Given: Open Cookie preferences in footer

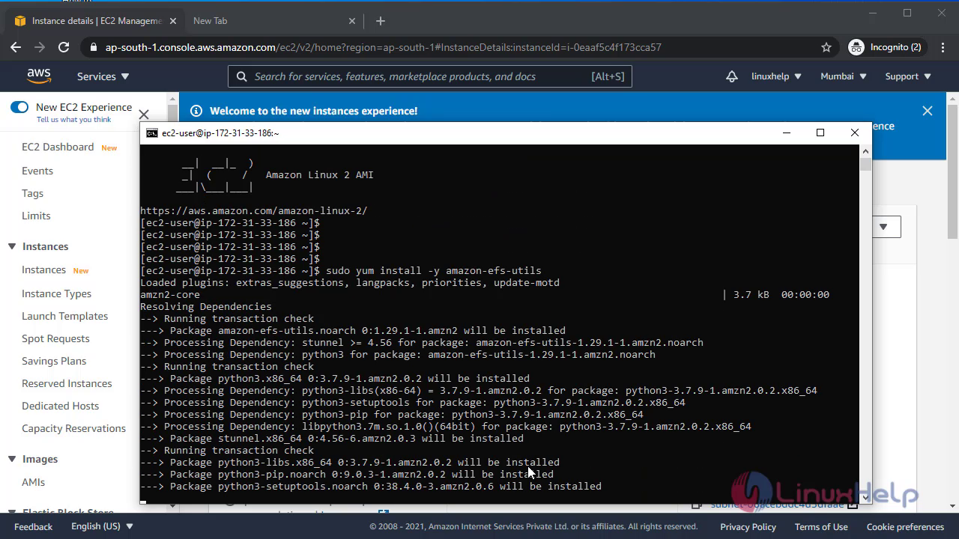Looking at the screenshot, I should coord(905,526).
